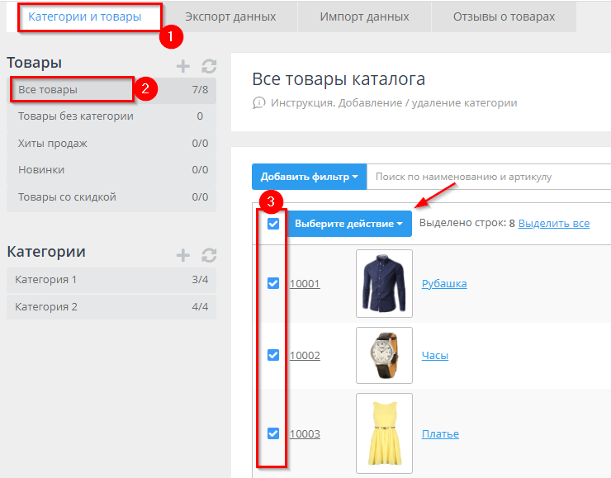The height and width of the screenshot is (478, 611).
Task: Expand the Добавить фильтр dropdown
Action: [x=309, y=177]
